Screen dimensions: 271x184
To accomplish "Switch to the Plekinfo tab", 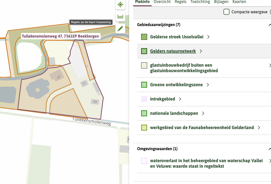I will click(x=142, y=2).
